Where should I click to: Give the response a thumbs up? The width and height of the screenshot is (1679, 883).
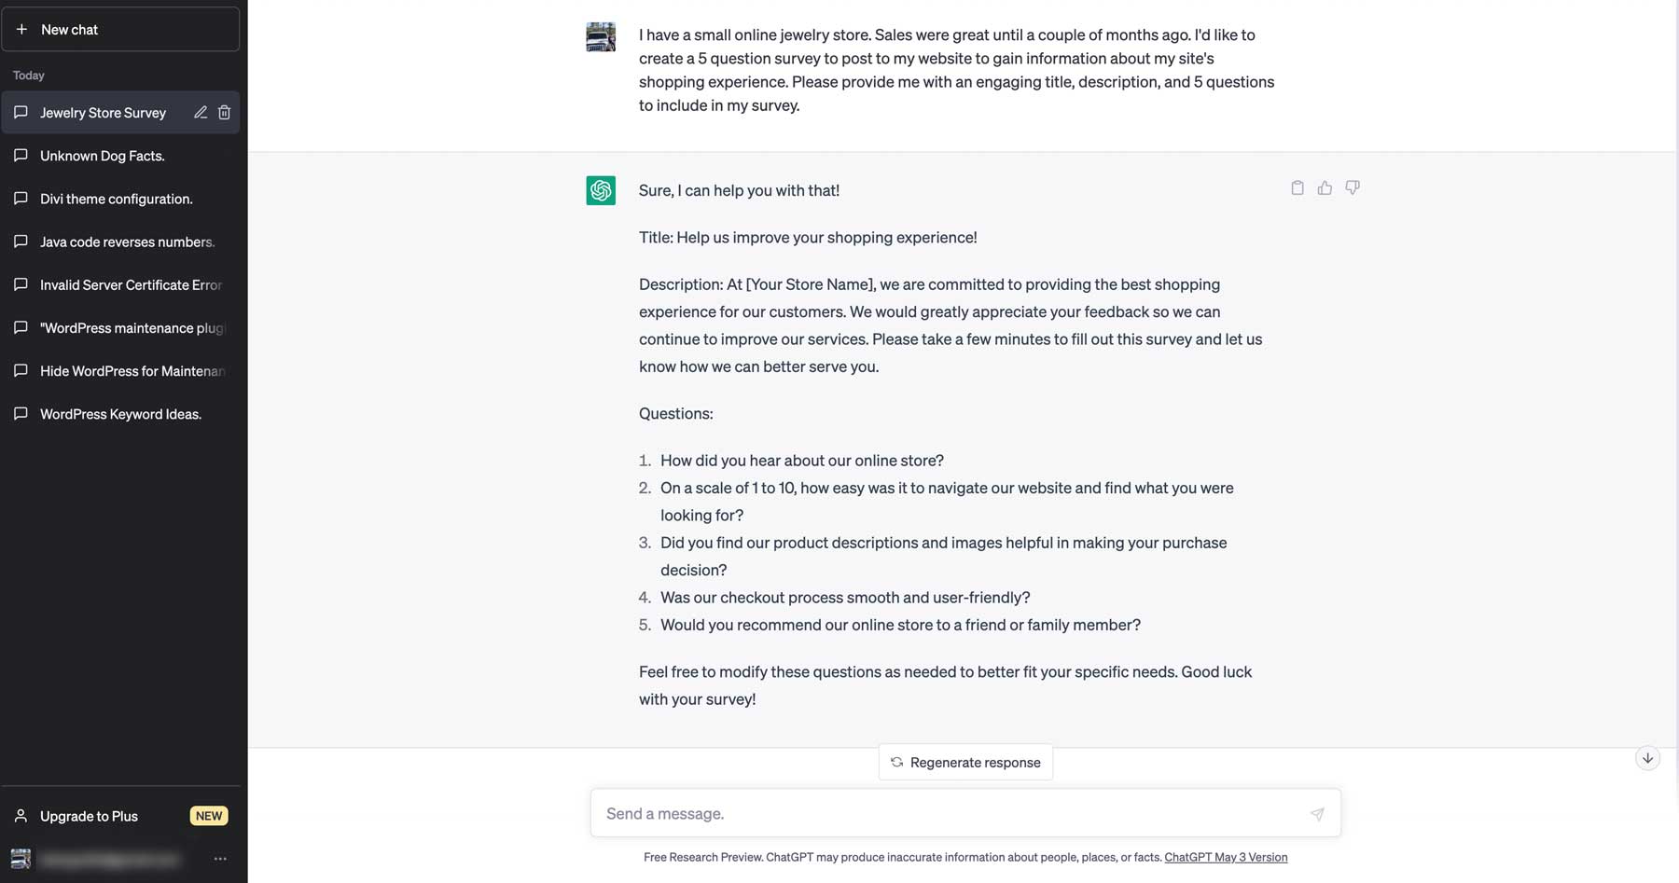[x=1325, y=187]
